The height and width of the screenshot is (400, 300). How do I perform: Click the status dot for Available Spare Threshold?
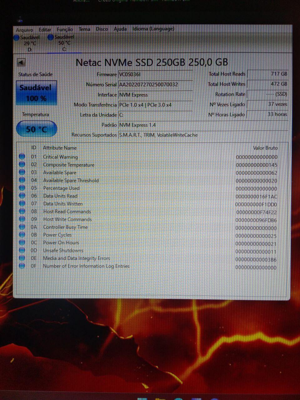[22, 180]
